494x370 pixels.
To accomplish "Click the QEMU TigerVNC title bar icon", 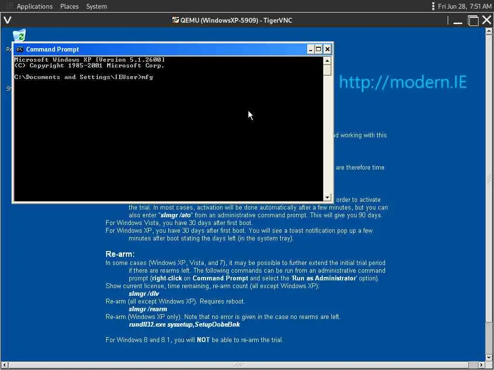I will (x=175, y=20).
